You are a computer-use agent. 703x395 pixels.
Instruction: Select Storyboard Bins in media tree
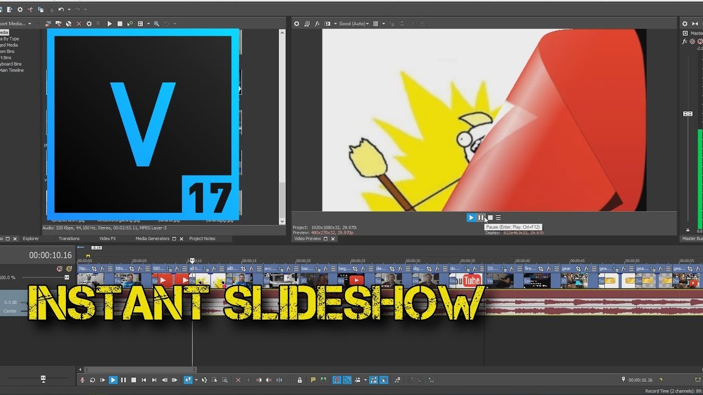(10, 64)
